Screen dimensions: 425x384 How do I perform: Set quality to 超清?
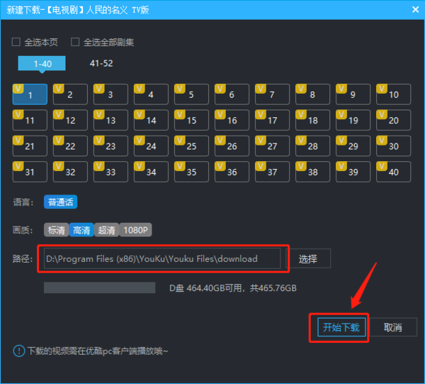(106, 230)
